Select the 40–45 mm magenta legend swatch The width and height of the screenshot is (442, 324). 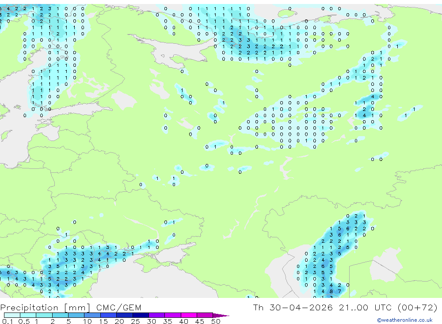(x=189, y=315)
